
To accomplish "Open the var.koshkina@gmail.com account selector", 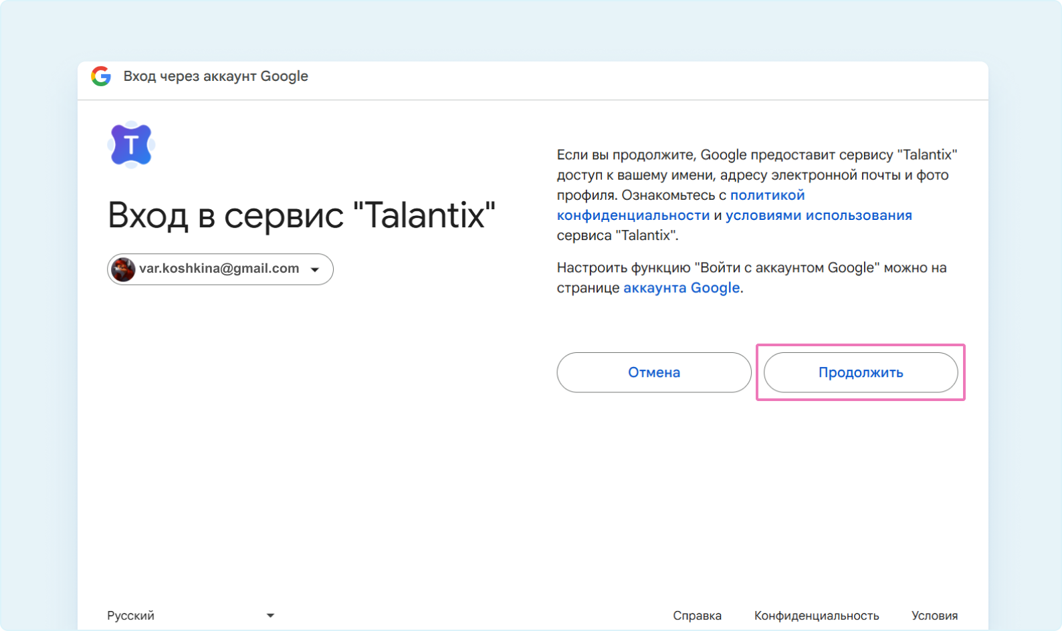I will pyautogui.click(x=220, y=269).
